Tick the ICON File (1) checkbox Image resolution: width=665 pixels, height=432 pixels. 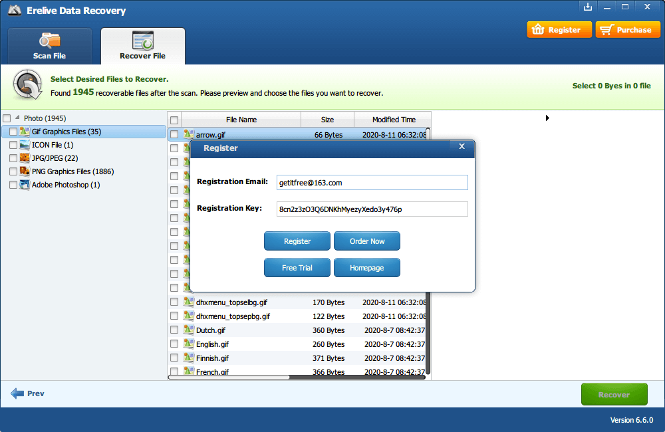[x=13, y=145]
